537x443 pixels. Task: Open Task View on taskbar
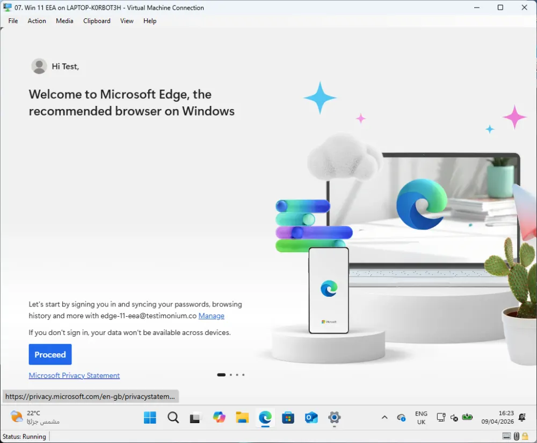pos(195,418)
